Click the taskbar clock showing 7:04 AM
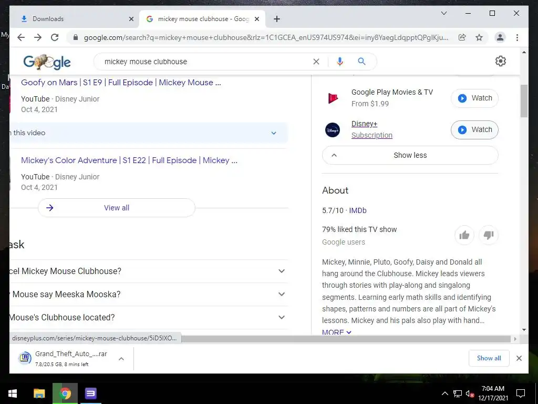 (x=493, y=393)
